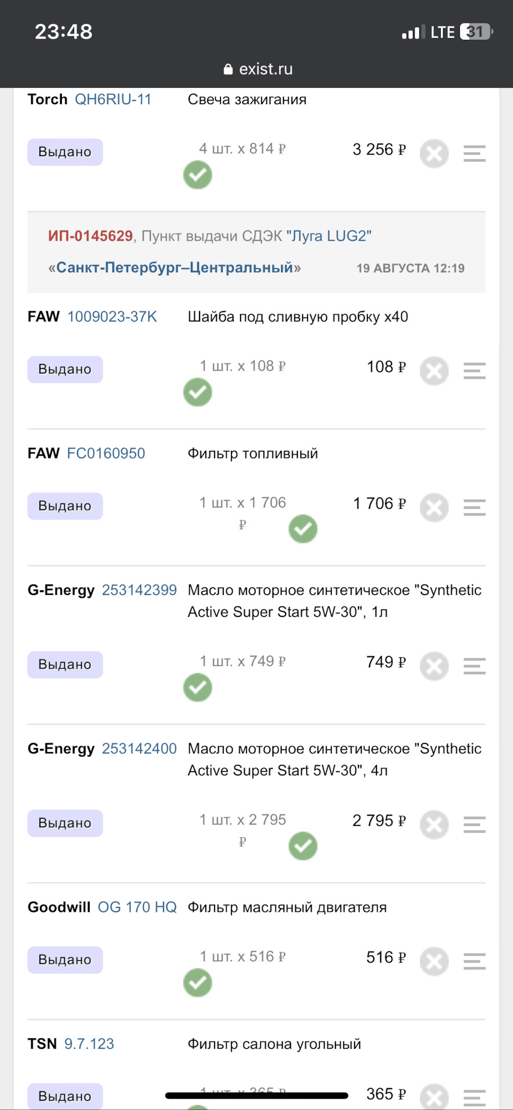
Task: Open order ИП-0145629 link
Action: pos(90,236)
